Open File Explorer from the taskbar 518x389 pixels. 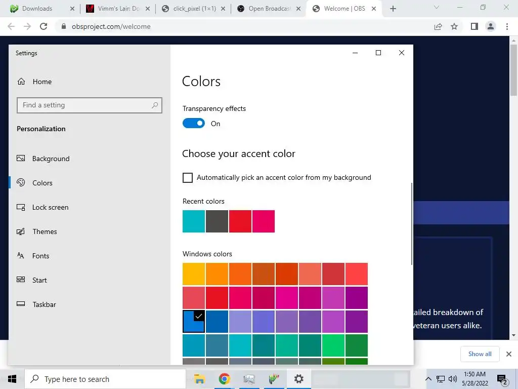point(199,379)
